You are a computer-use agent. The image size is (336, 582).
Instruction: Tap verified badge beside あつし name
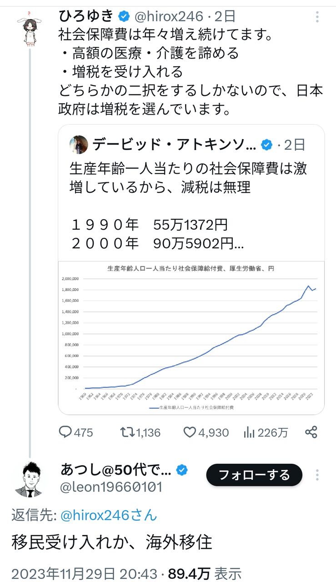coord(182,470)
